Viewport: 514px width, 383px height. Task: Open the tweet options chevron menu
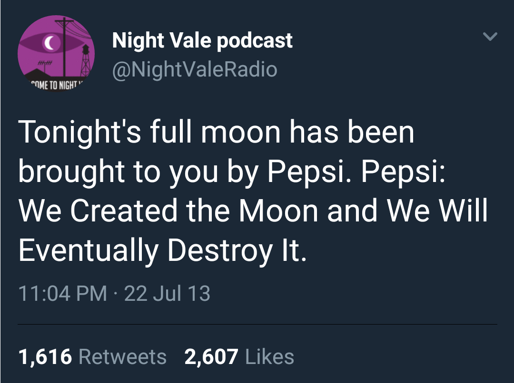490,37
